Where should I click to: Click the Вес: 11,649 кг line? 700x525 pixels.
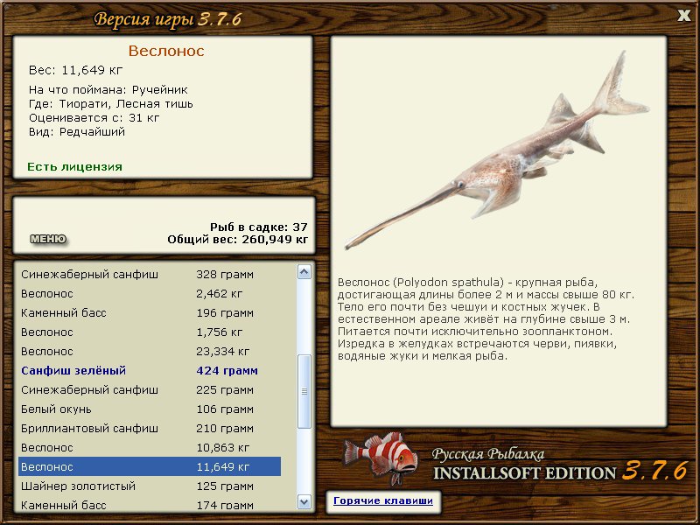coord(76,70)
